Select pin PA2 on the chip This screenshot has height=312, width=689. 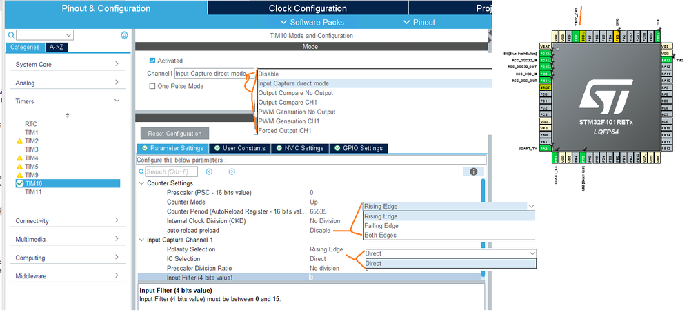tap(546, 148)
